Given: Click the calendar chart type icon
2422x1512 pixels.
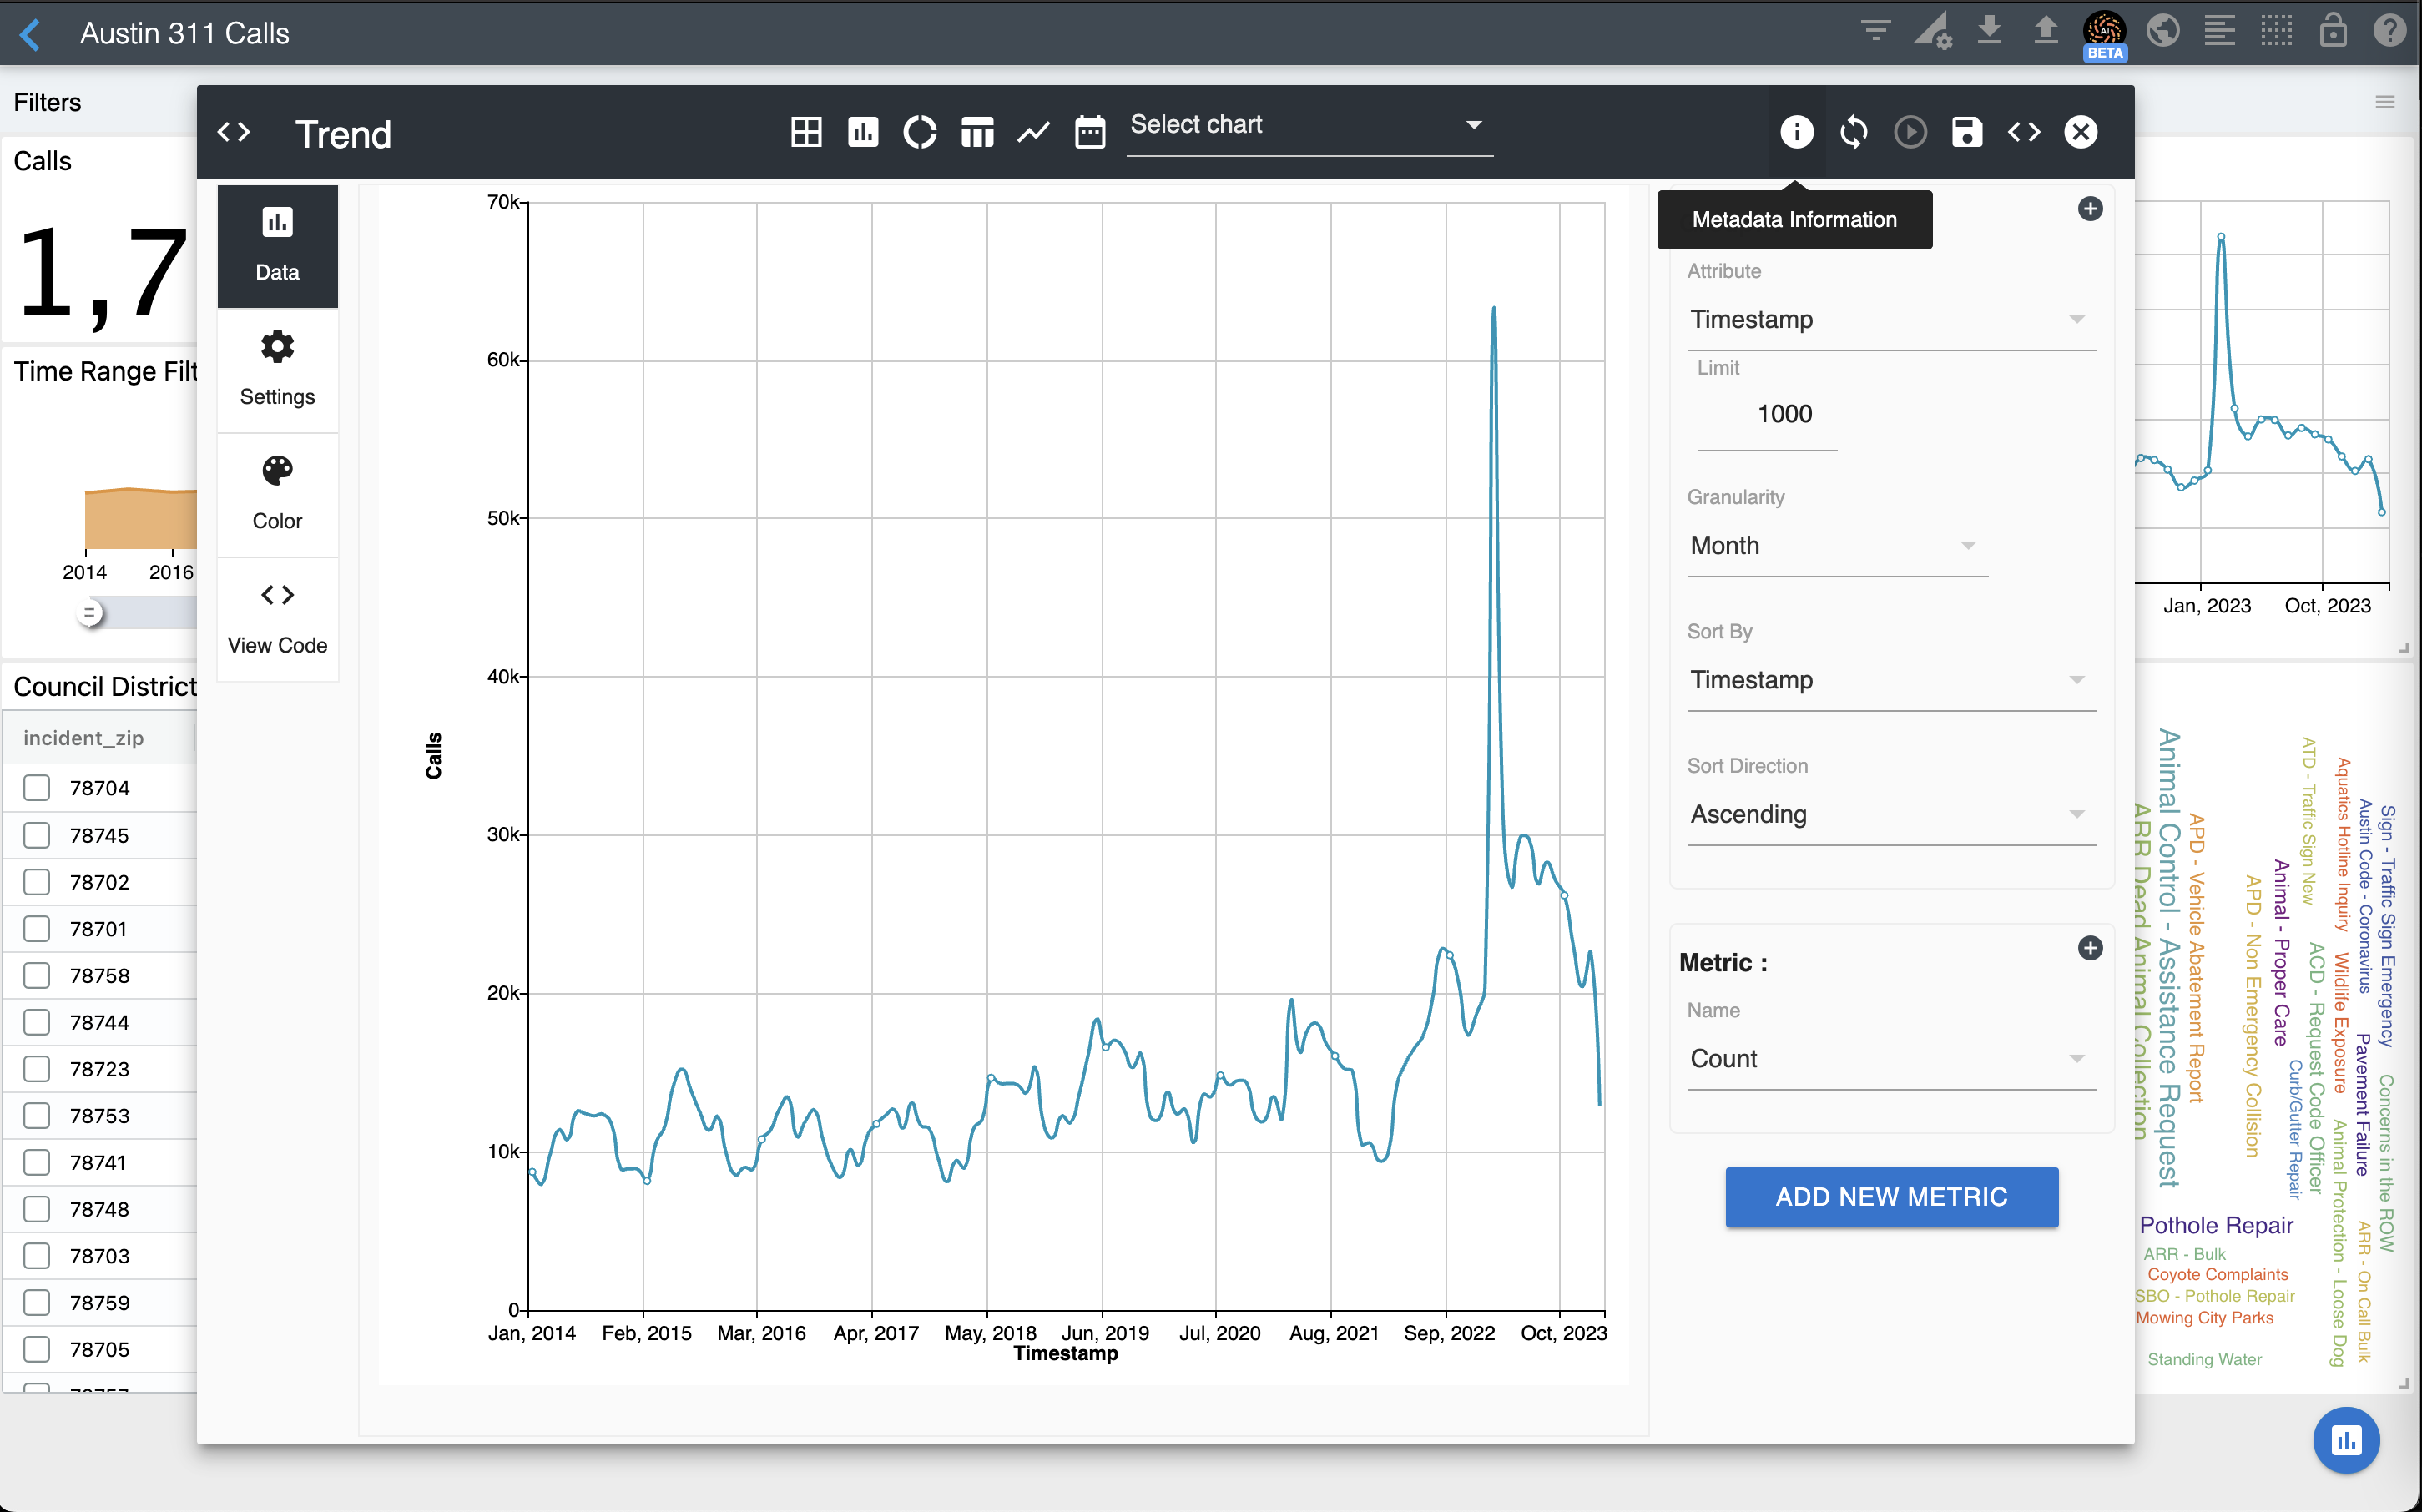Looking at the screenshot, I should pos(1090,132).
